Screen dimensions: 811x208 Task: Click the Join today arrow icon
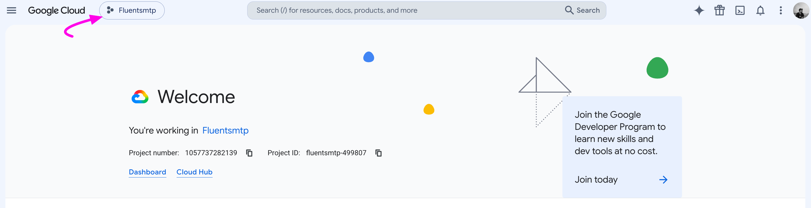pyautogui.click(x=663, y=179)
